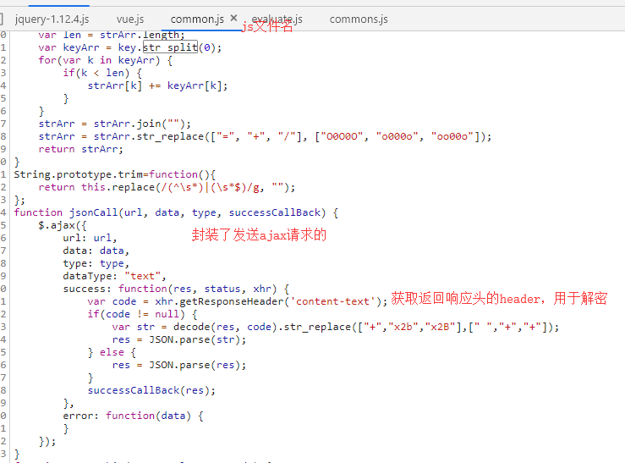
Task: Click the gutter beside the $.ajax({ line
Action: (4, 225)
